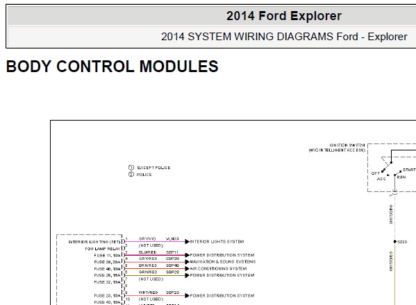Click 'POWER DISTRIBUTION SYSTEM' on the SBP28 wire
This screenshot has height=305, width=416.
point(222,275)
